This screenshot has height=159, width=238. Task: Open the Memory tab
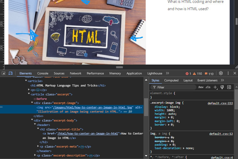(x=115, y=73)
